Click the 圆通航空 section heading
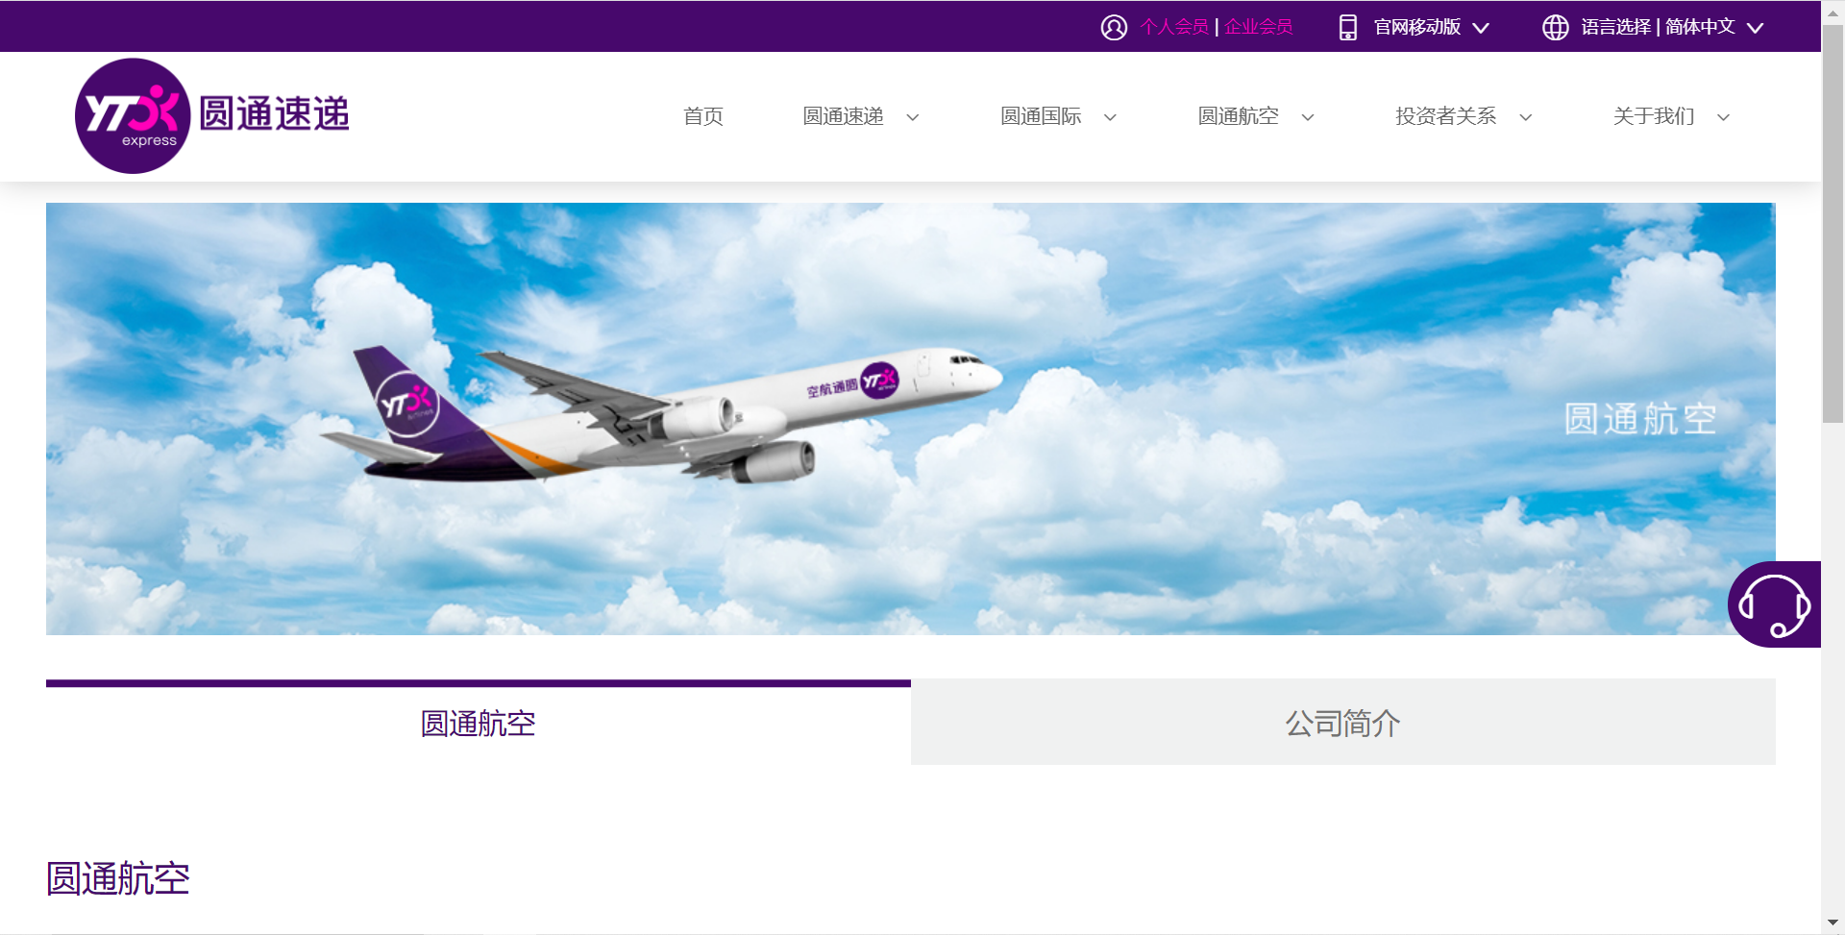The width and height of the screenshot is (1845, 935). pyautogui.click(x=118, y=878)
